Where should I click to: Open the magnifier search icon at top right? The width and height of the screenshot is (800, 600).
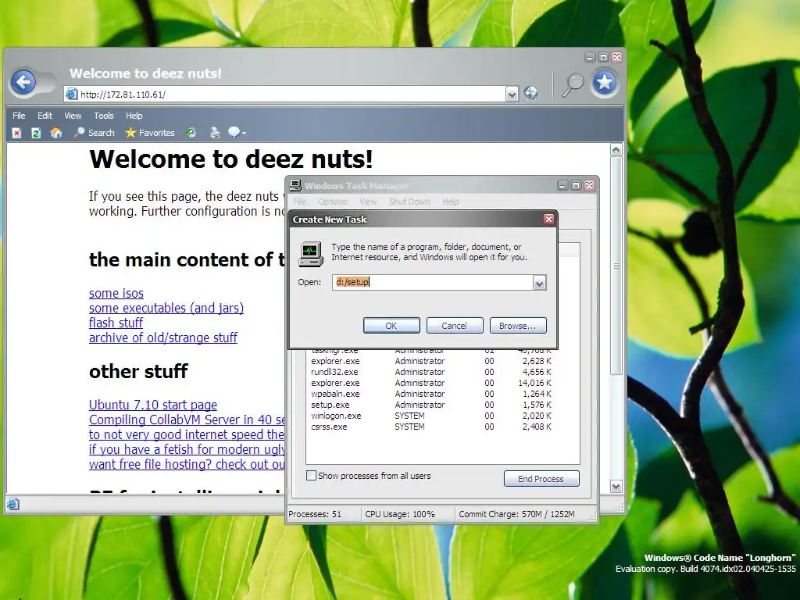573,84
